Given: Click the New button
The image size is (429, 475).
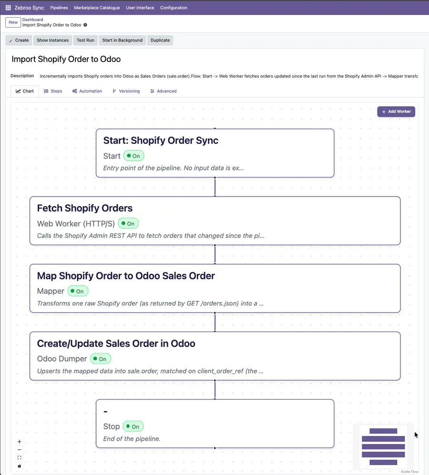Looking at the screenshot, I should click(x=13, y=22).
